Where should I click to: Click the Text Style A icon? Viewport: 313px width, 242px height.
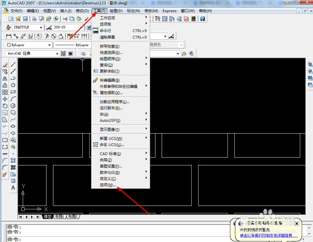click(x=8, y=27)
